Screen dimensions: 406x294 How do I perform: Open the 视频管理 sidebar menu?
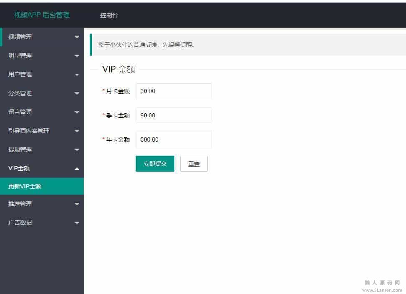pyautogui.click(x=42, y=37)
